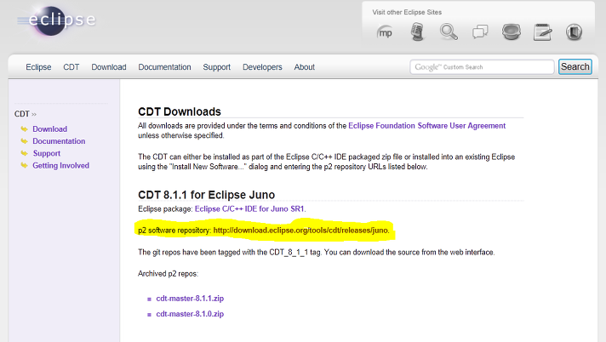Open the Developers menu item
Viewport: 606px width, 342px height.
click(x=262, y=67)
